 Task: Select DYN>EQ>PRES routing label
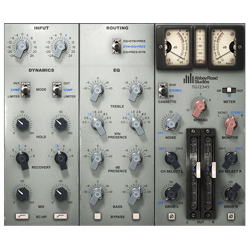[x=134, y=46]
